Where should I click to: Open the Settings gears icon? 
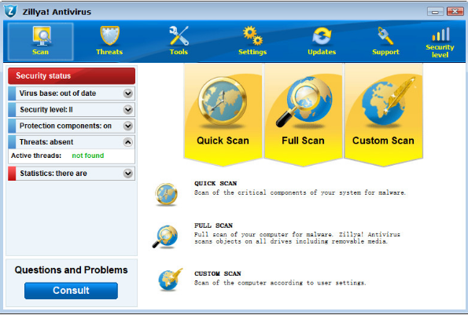point(252,36)
